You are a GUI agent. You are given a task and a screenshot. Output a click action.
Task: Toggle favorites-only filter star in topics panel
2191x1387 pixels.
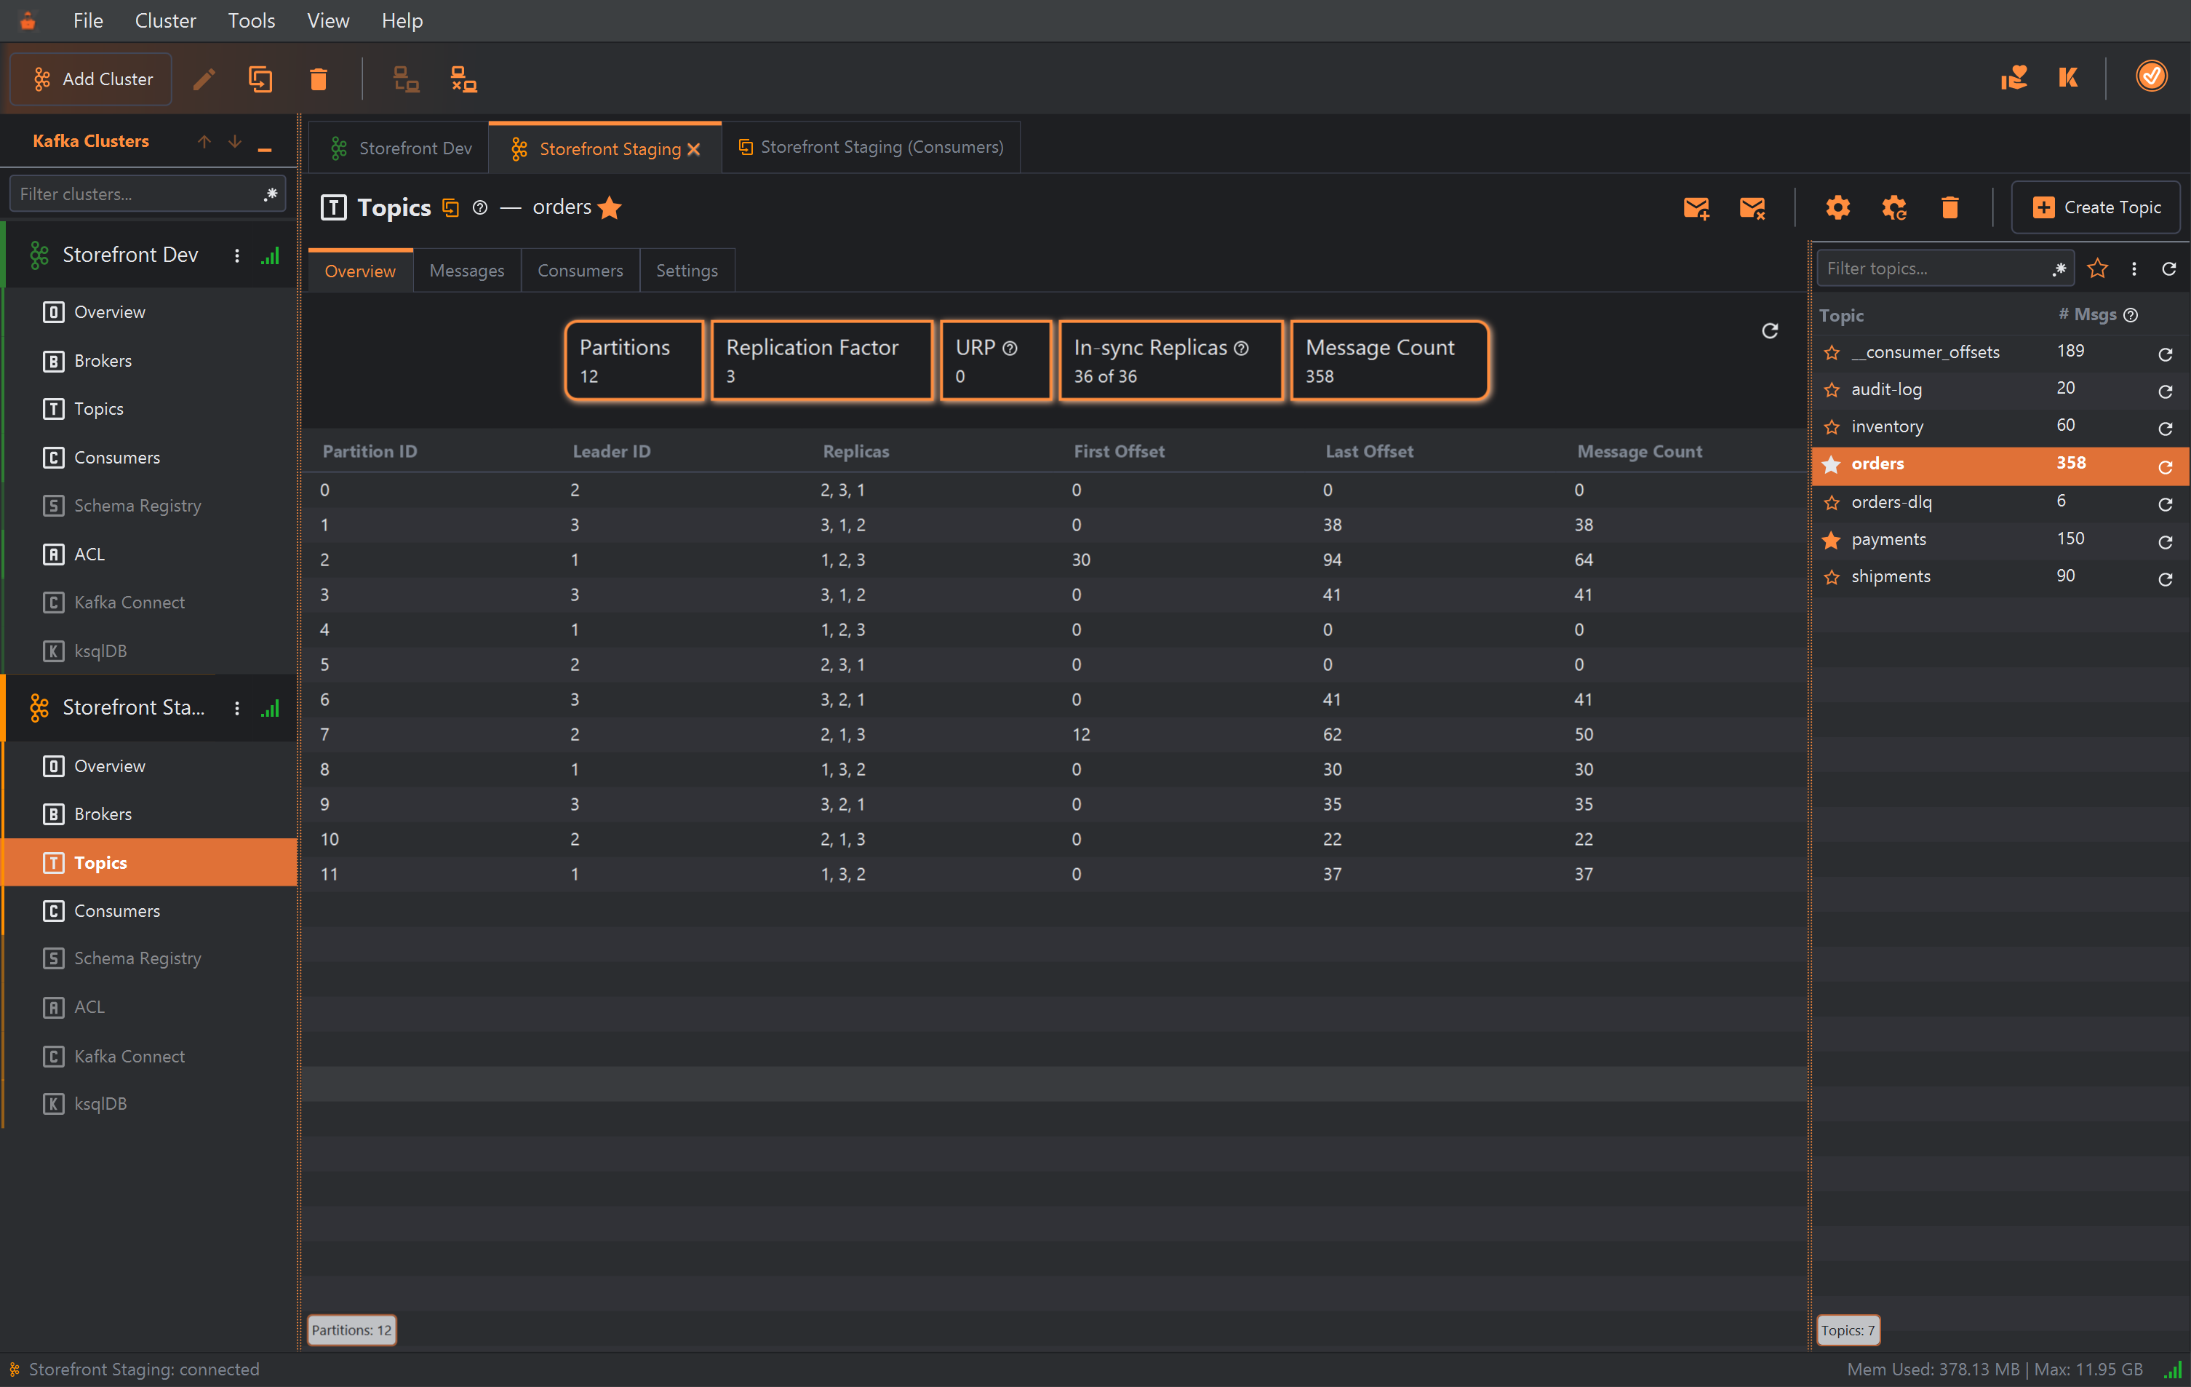pos(2097,269)
